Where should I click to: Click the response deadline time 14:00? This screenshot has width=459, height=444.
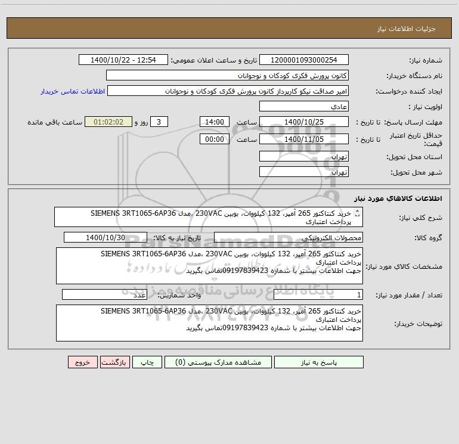(x=214, y=122)
